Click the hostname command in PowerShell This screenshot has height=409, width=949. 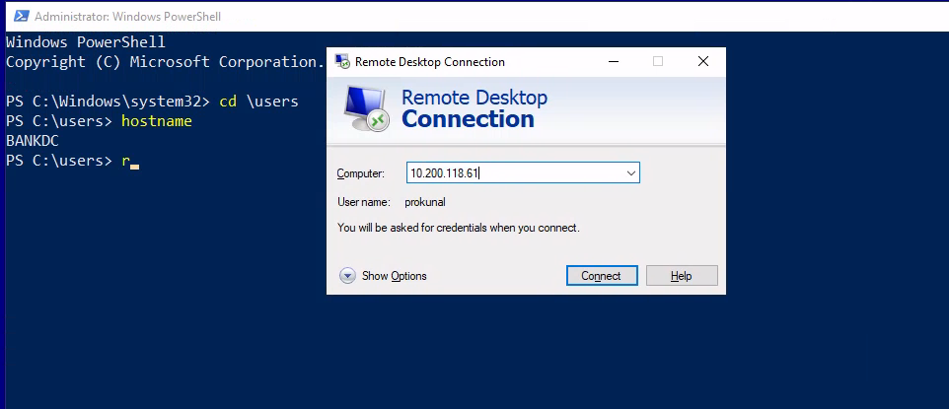tap(157, 121)
